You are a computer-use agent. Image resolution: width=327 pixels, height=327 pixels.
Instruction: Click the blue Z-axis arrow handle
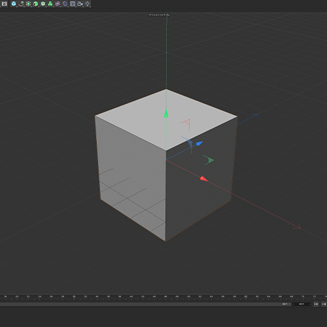pyautogui.click(x=199, y=143)
